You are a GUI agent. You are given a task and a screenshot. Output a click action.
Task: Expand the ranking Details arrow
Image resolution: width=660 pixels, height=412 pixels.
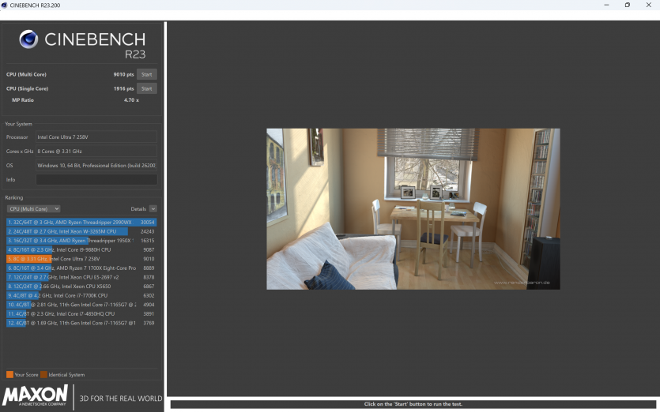153,209
